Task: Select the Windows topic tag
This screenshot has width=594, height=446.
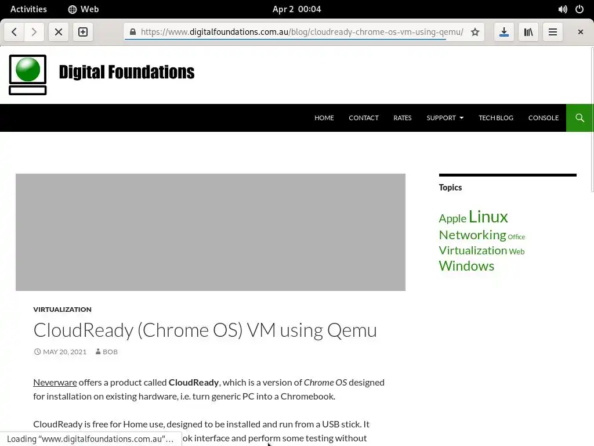Action: [466, 266]
